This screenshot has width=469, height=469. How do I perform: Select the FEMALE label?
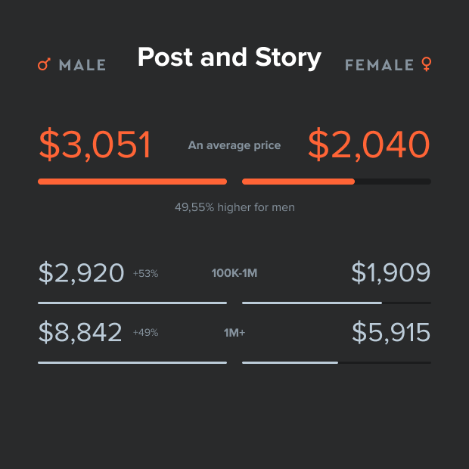coord(379,65)
